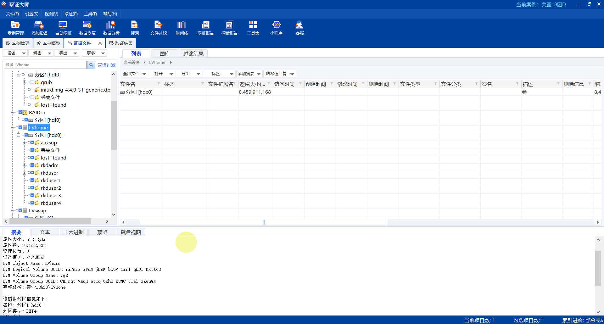Image resolution: width=604 pixels, height=324 pixels.
Task: Open the 解密 dropdown
Action: (x=41, y=53)
